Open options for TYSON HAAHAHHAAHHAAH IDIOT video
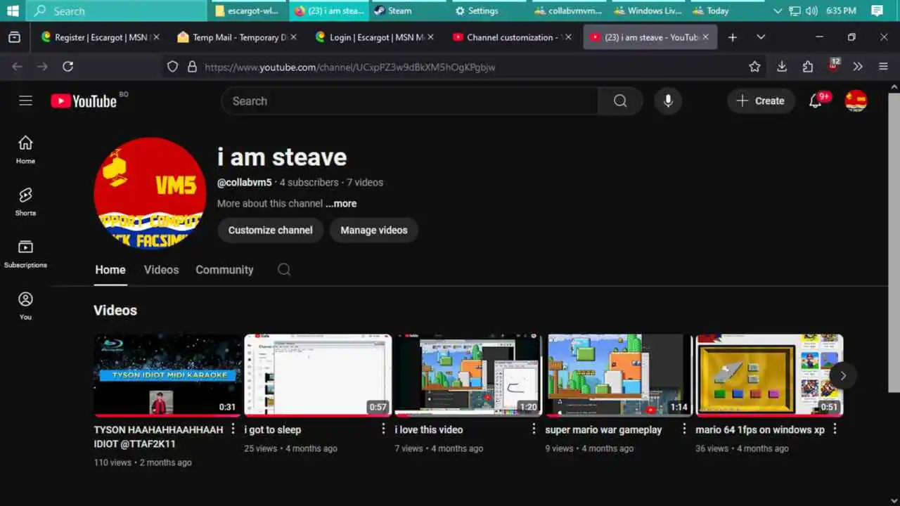Screen dimensions: 900x506 click(233, 429)
